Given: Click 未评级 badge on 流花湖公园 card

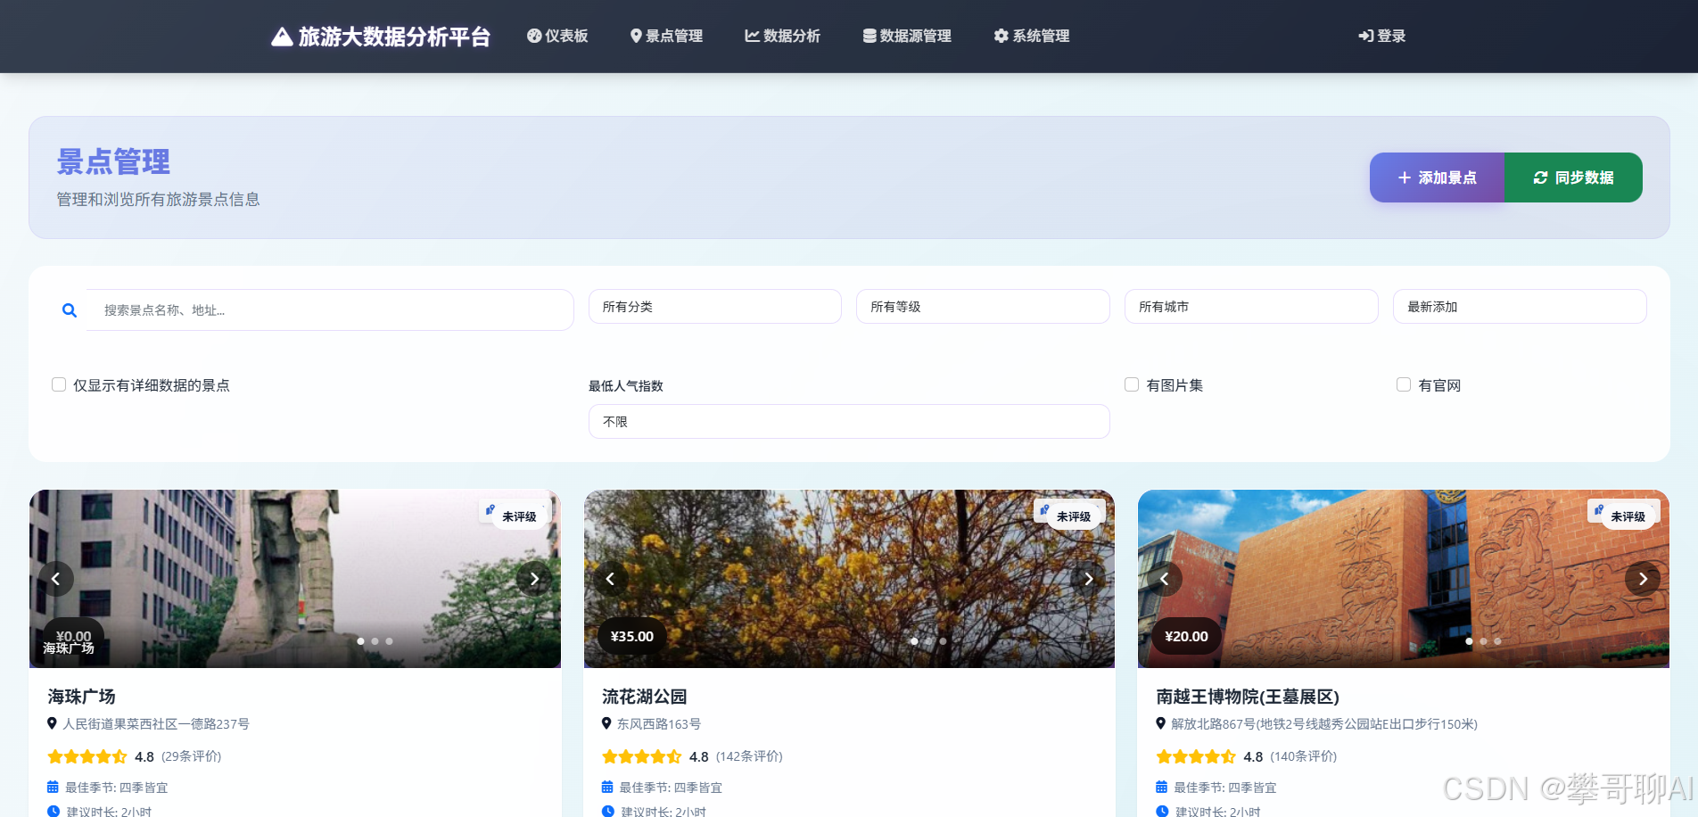Looking at the screenshot, I should coord(1074,516).
